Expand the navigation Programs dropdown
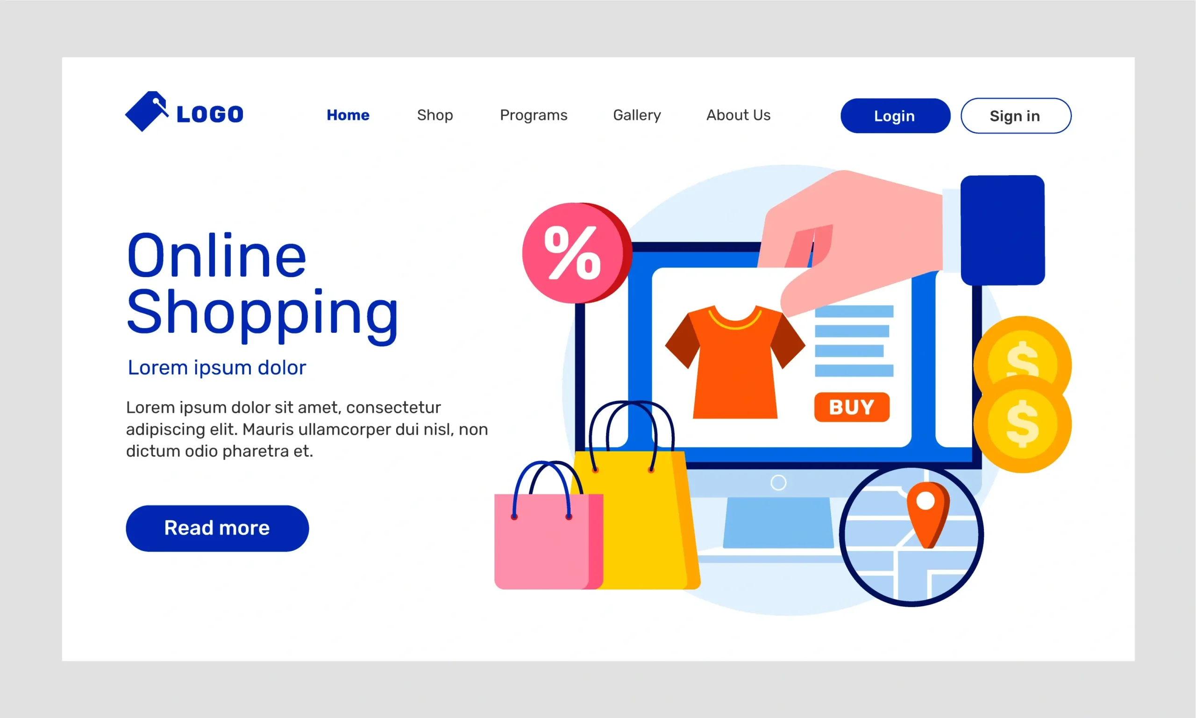The height and width of the screenshot is (718, 1196). 533,115
